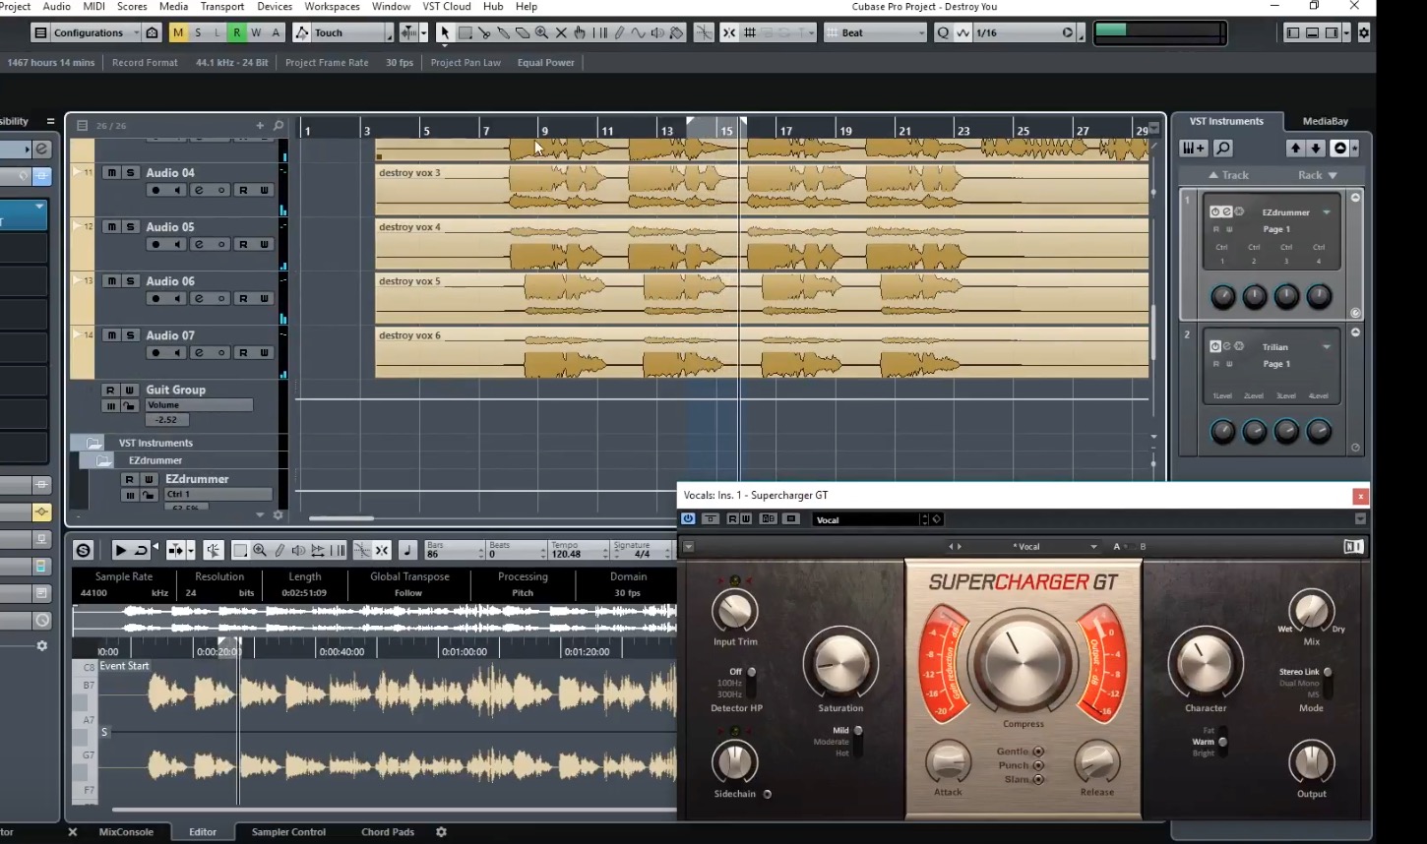Pick the Object Selection arrow tool

(445, 32)
